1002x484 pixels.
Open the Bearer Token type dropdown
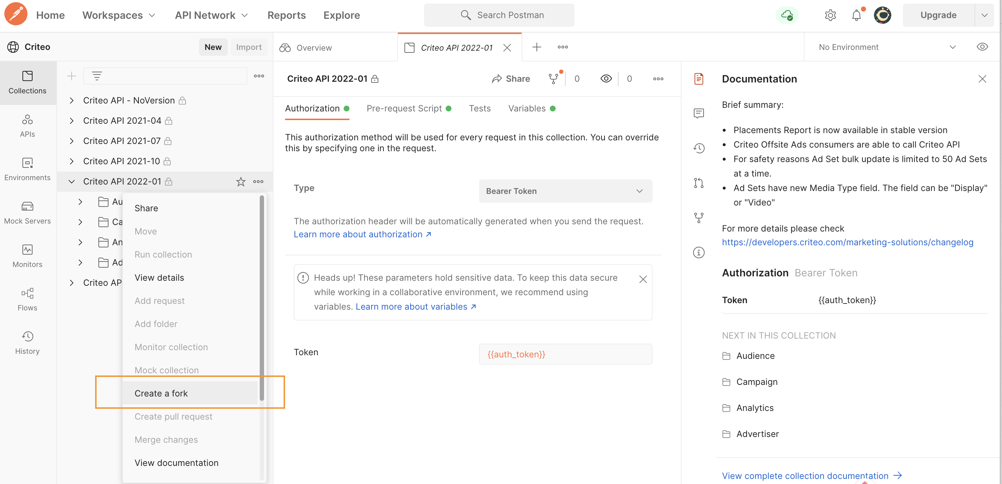click(x=565, y=191)
